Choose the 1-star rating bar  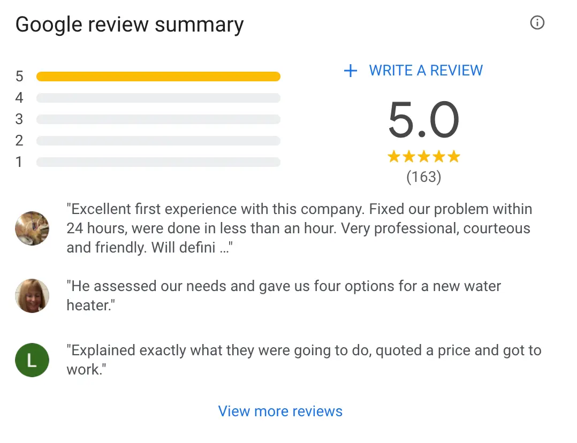(158, 162)
